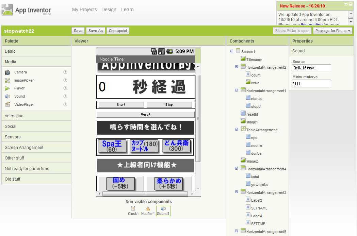Click the Stop button in viewer

(169, 105)
